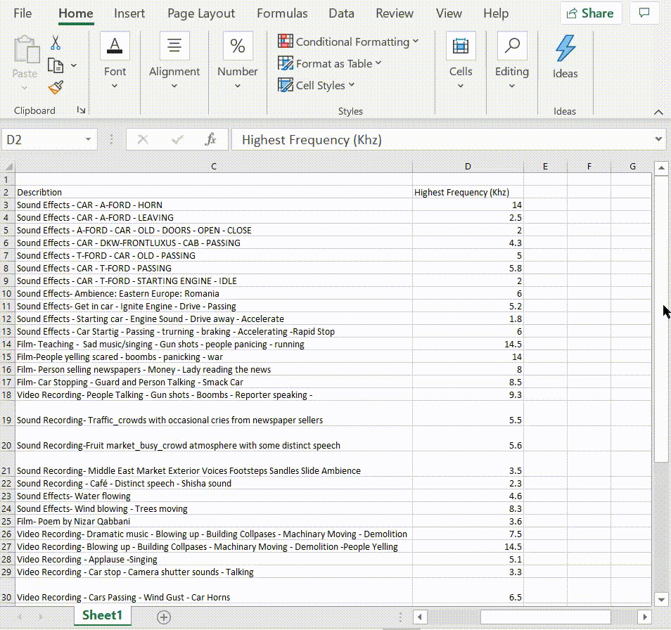
Task: Select the 6.5 value in row 30
Action: point(468,591)
